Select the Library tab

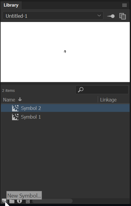click(x=11, y=5)
